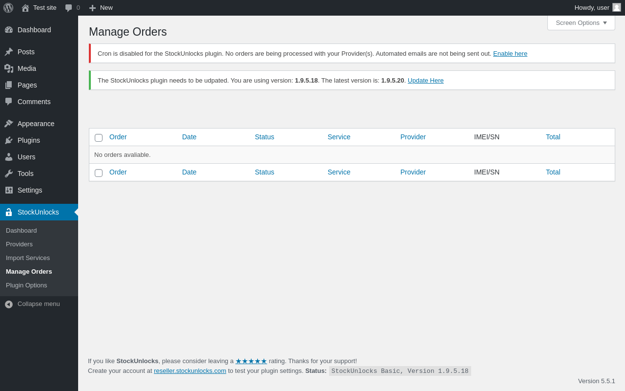This screenshot has width=625, height=391.
Task: Click the Tools wrench icon
Action: (x=9, y=174)
